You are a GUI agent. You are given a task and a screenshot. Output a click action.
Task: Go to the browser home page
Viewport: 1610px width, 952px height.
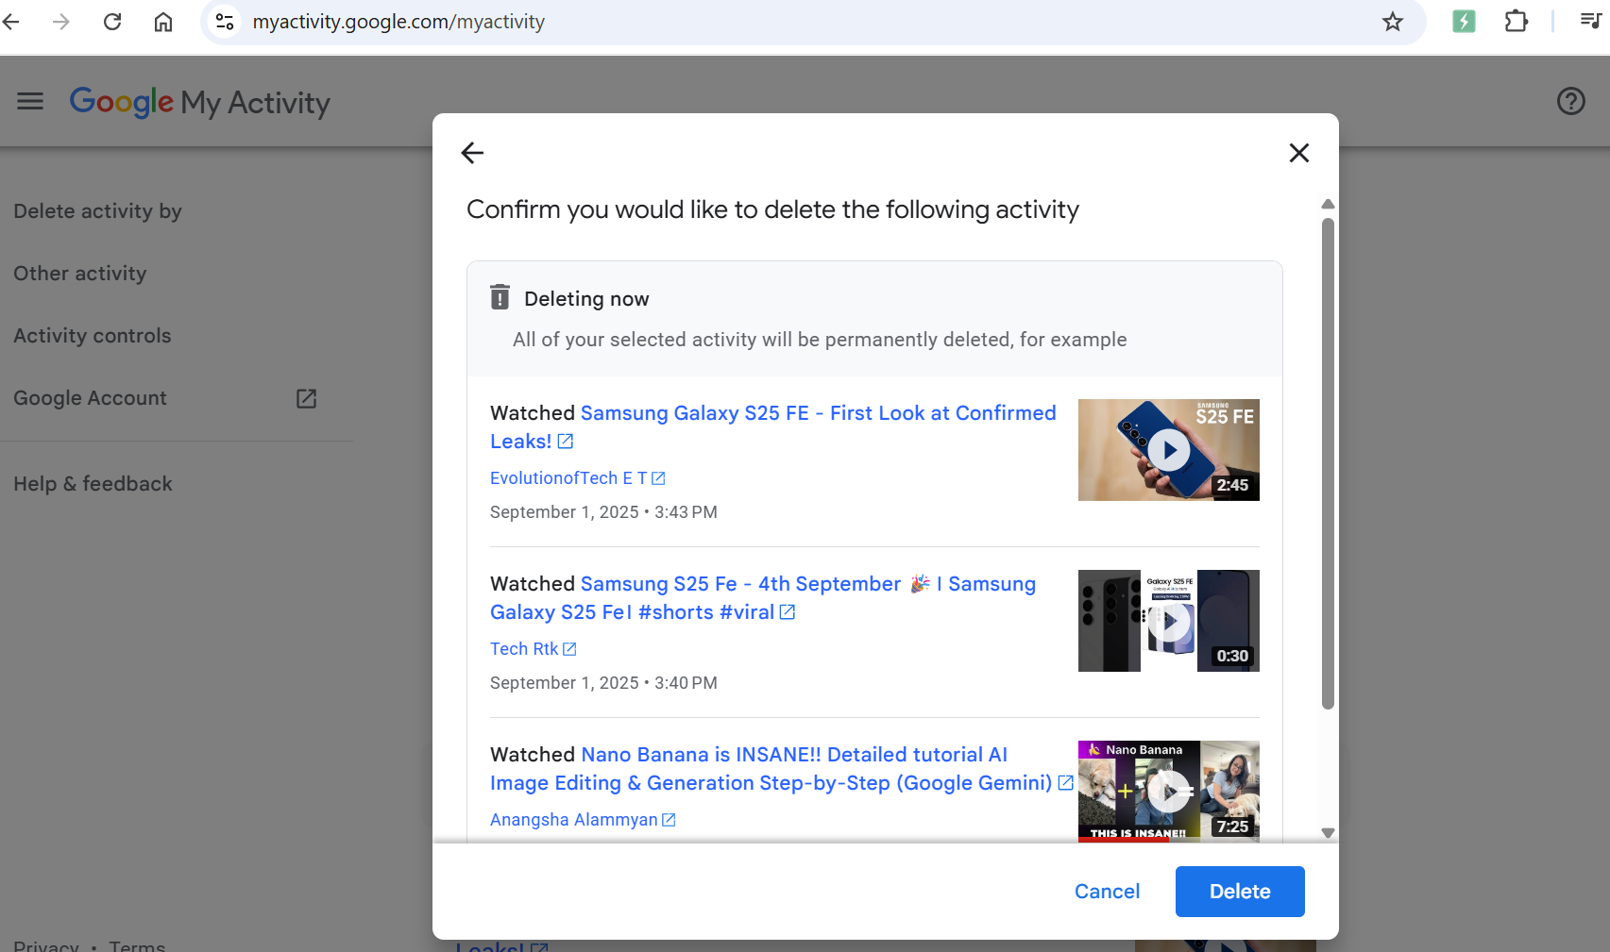[163, 22]
